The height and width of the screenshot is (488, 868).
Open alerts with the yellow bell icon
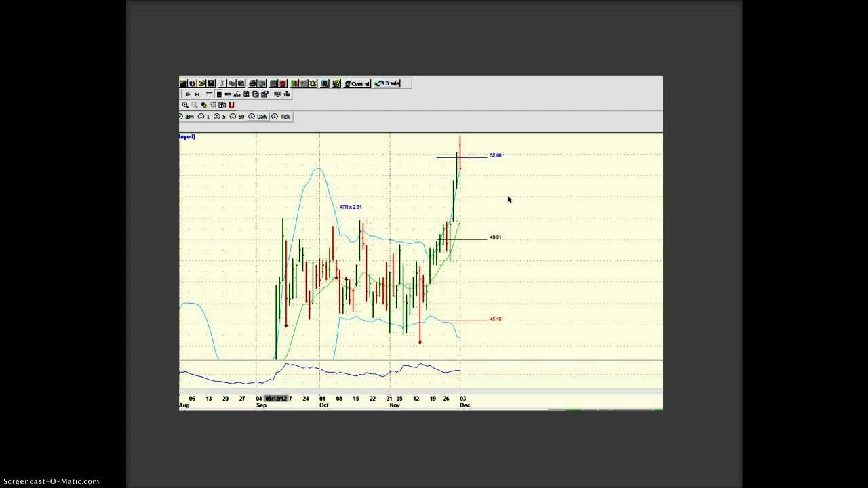point(313,83)
